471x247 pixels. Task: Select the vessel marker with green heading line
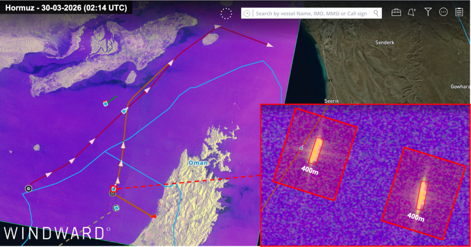click(105, 104)
